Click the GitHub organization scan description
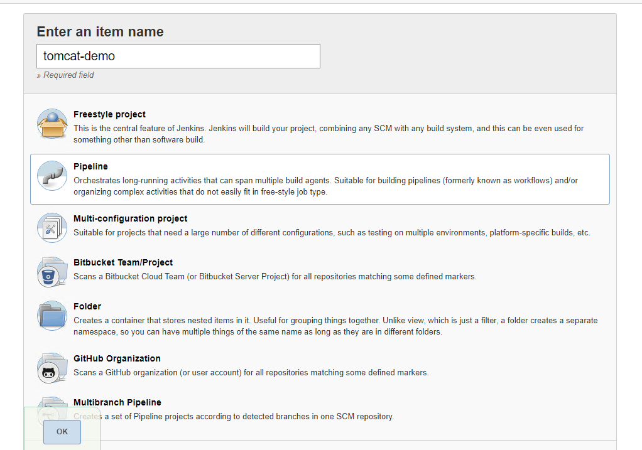Screen dimensions: 642x450 251,372
